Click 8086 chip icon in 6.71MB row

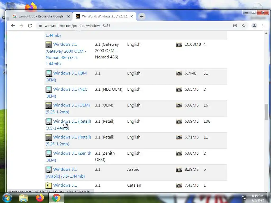pyautogui.click(x=179, y=137)
